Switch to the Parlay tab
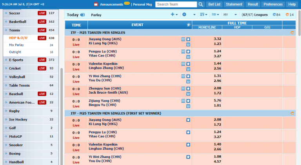 pyautogui.click(x=96, y=15)
